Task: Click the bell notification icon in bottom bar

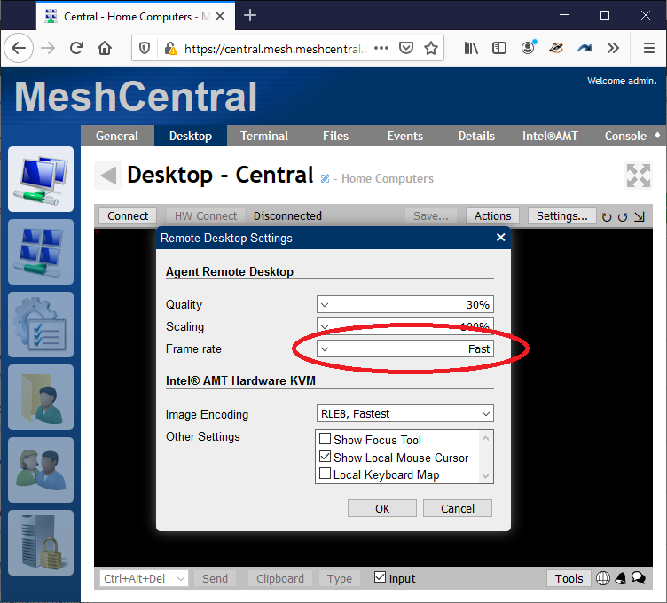Action: 621,578
